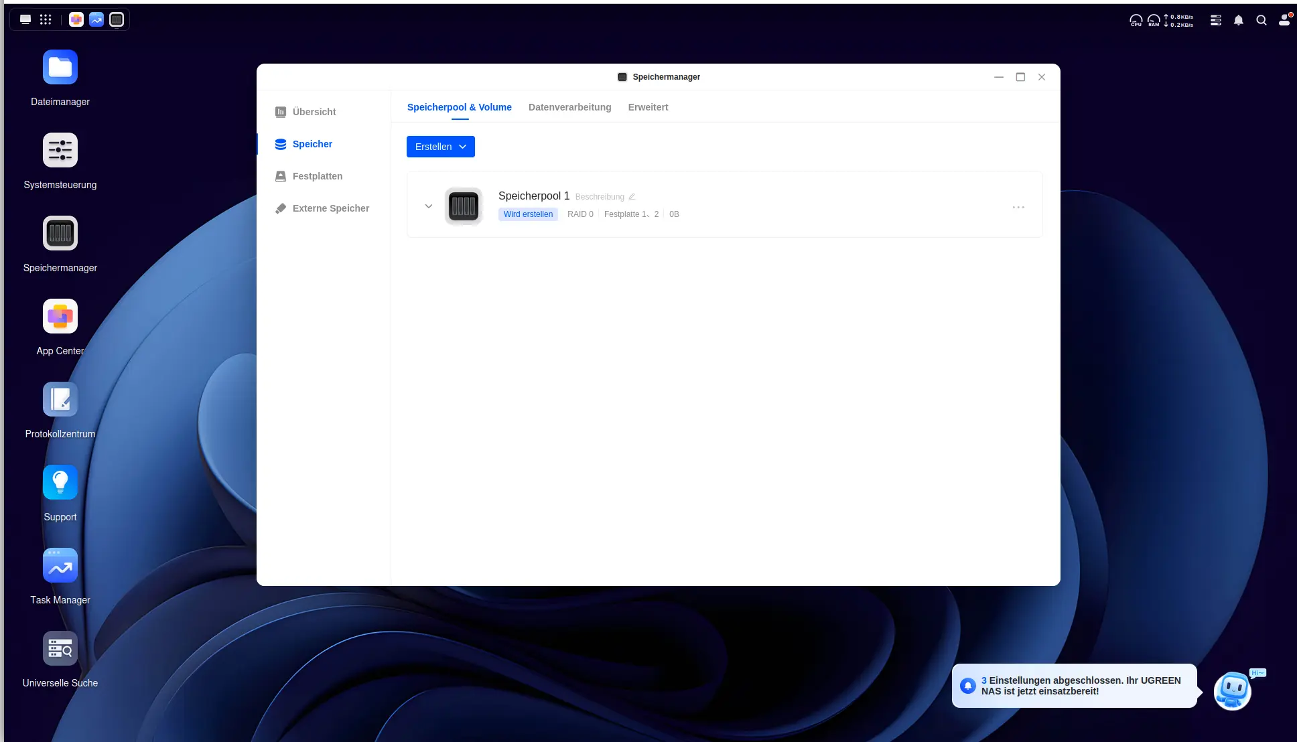
Task: Expand the Speicherpool 1 row chevron
Action: pos(429,206)
